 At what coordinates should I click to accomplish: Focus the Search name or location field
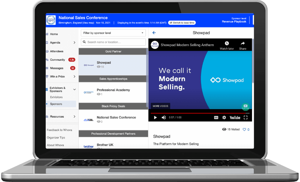coord(113,42)
